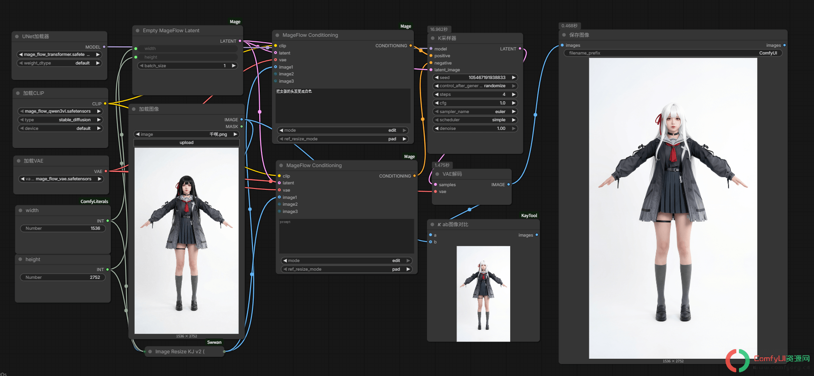
Task: Click next arrow on 千咲.png image selector
Action: 235,134
